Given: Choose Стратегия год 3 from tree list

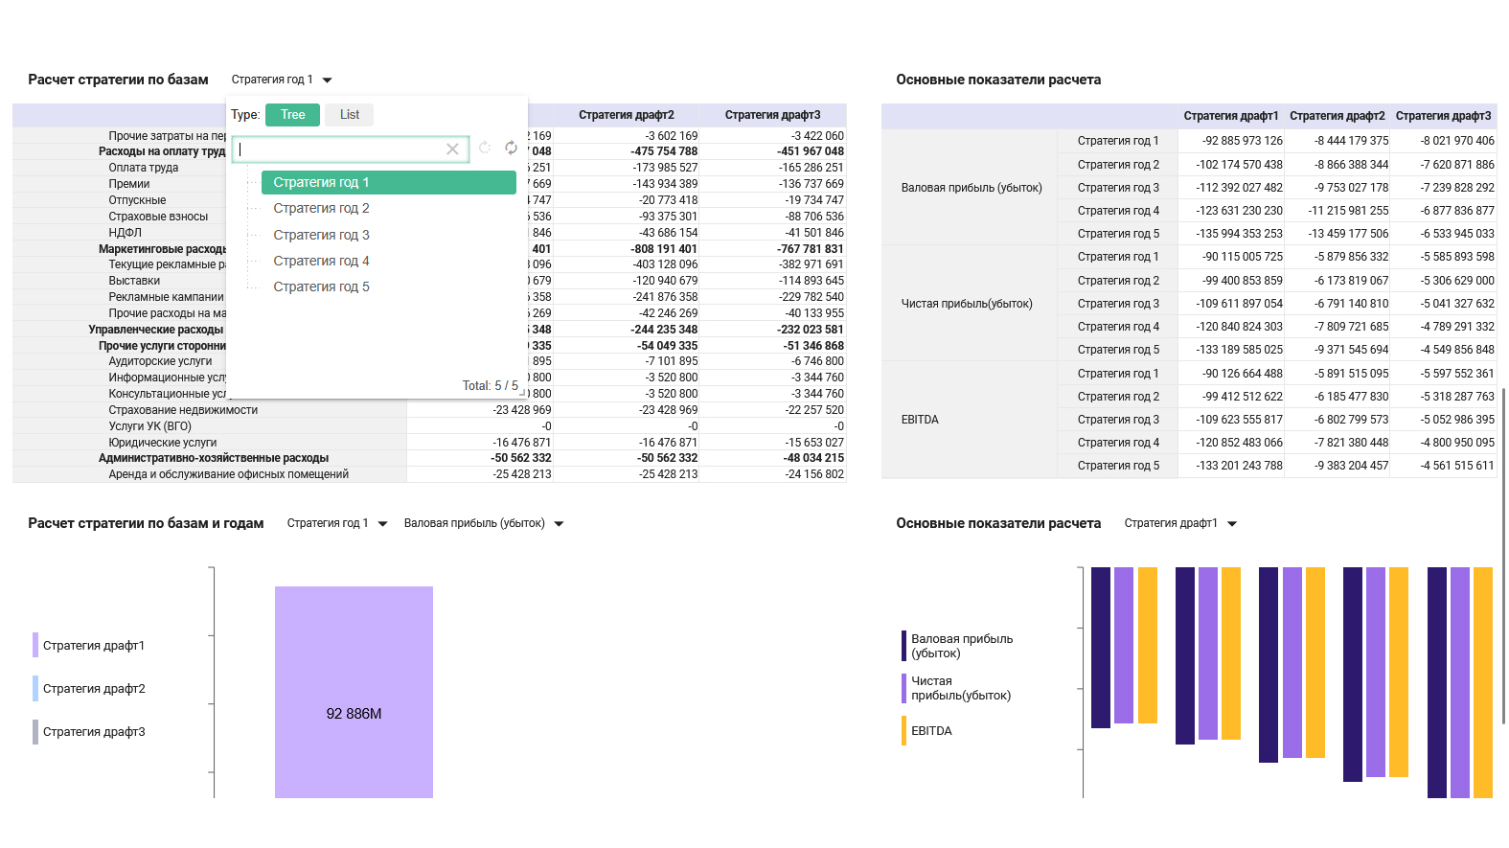Looking at the screenshot, I should 321,235.
